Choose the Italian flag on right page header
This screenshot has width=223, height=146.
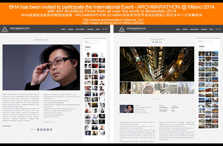click(x=219, y=29)
